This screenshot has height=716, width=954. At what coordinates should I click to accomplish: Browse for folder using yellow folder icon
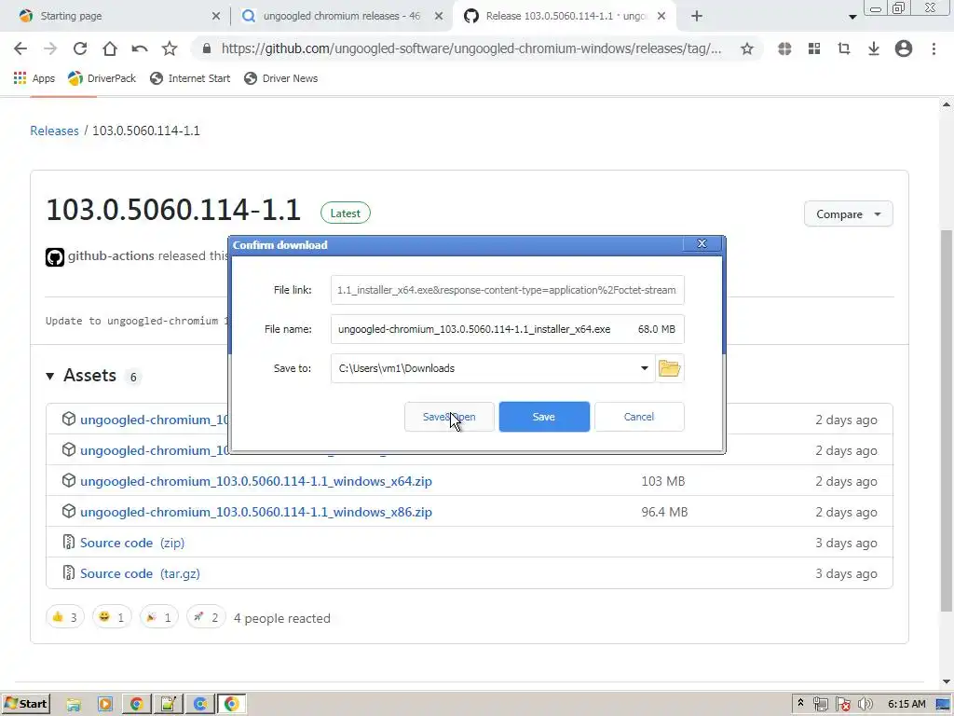coord(669,368)
